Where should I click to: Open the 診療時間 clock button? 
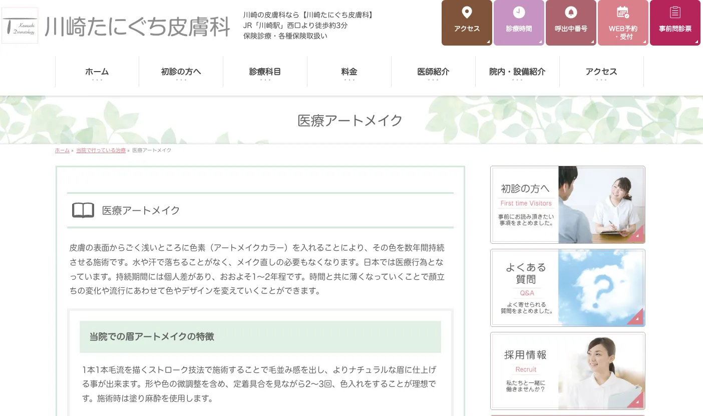point(519,23)
